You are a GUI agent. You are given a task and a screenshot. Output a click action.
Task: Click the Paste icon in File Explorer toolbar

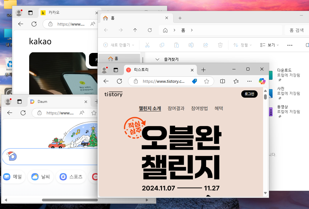coord(176,45)
